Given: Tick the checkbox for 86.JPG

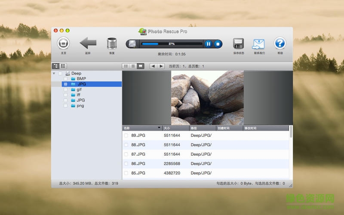Looking at the screenshot, I should (x=126, y=164).
